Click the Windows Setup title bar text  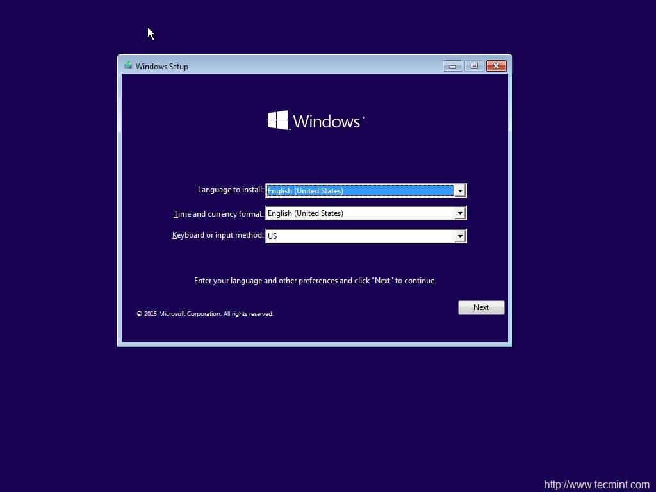pyautogui.click(x=161, y=66)
